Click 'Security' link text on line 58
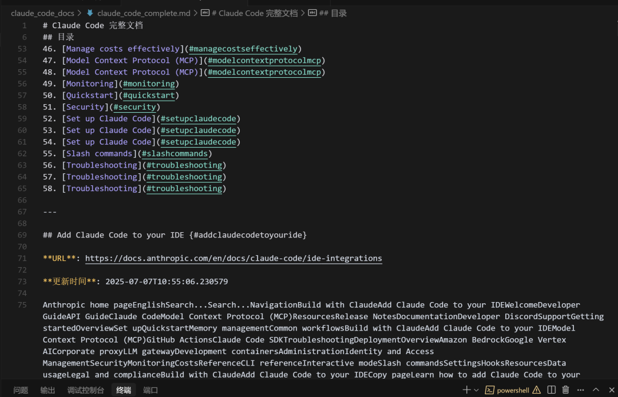Image resolution: width=618 pixels, height=397 pixels. (x=85, y=107)
